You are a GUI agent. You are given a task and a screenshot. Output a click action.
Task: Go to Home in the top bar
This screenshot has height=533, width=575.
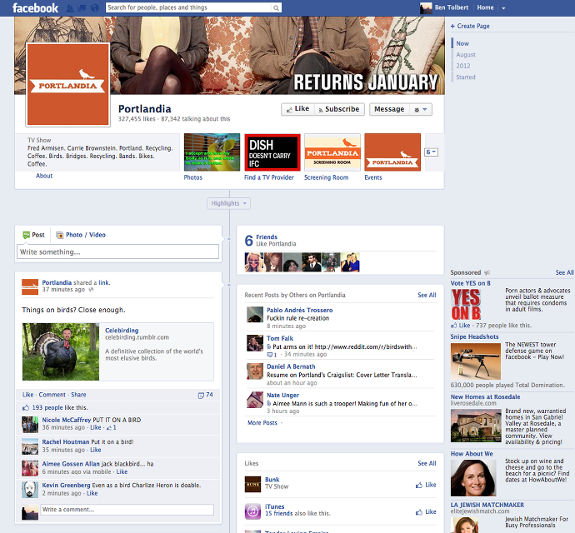point(485,7)
